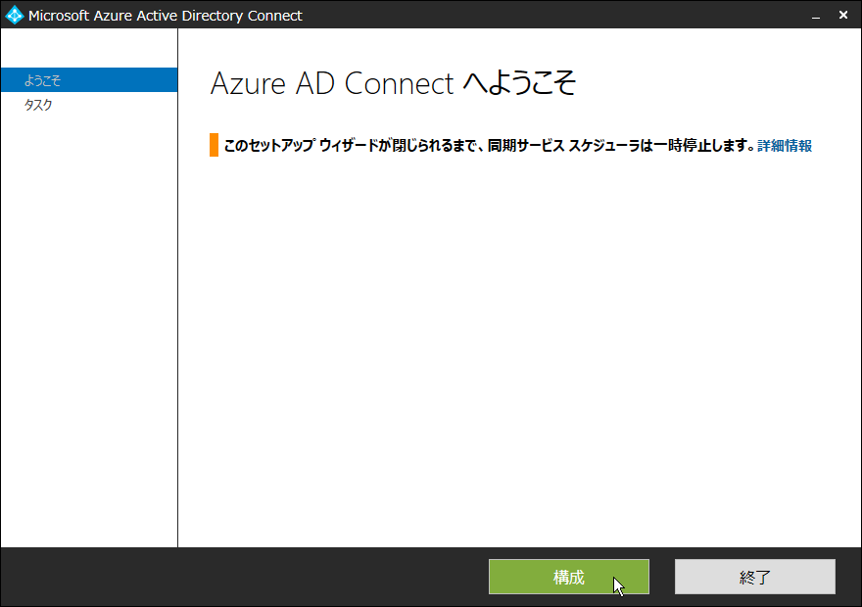Close the Azure AD Connect window
862x607 pixels.
pyautogui.click(x=842, y=16)
